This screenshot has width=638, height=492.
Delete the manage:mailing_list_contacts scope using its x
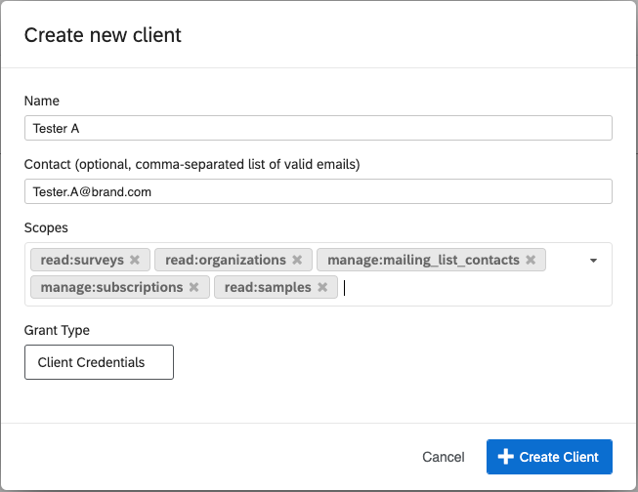(531, 260)
